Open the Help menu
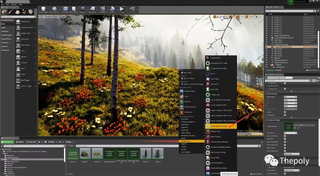Screen dimensions: 320x176 pyautogui.click(x=21, y=4)
